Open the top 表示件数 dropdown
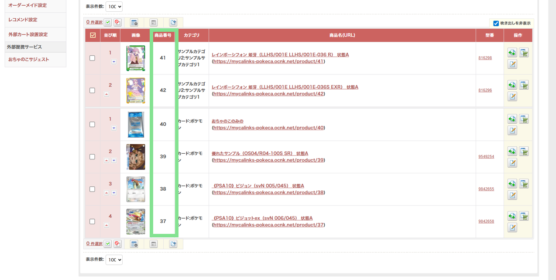 [114, 7]
